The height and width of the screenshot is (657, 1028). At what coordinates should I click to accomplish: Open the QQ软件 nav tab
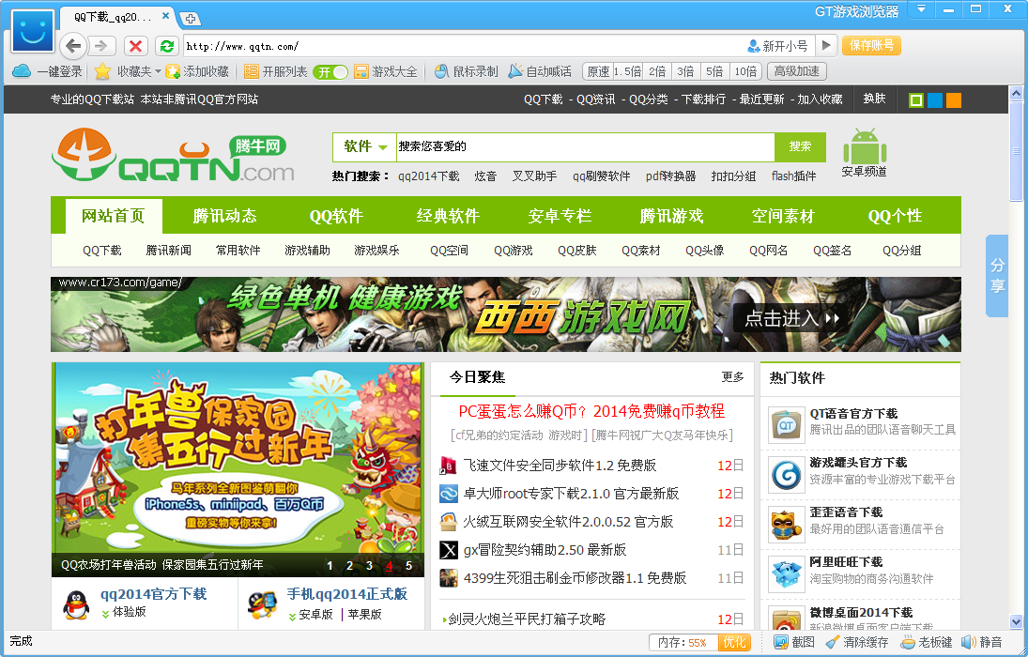(336, 216)
